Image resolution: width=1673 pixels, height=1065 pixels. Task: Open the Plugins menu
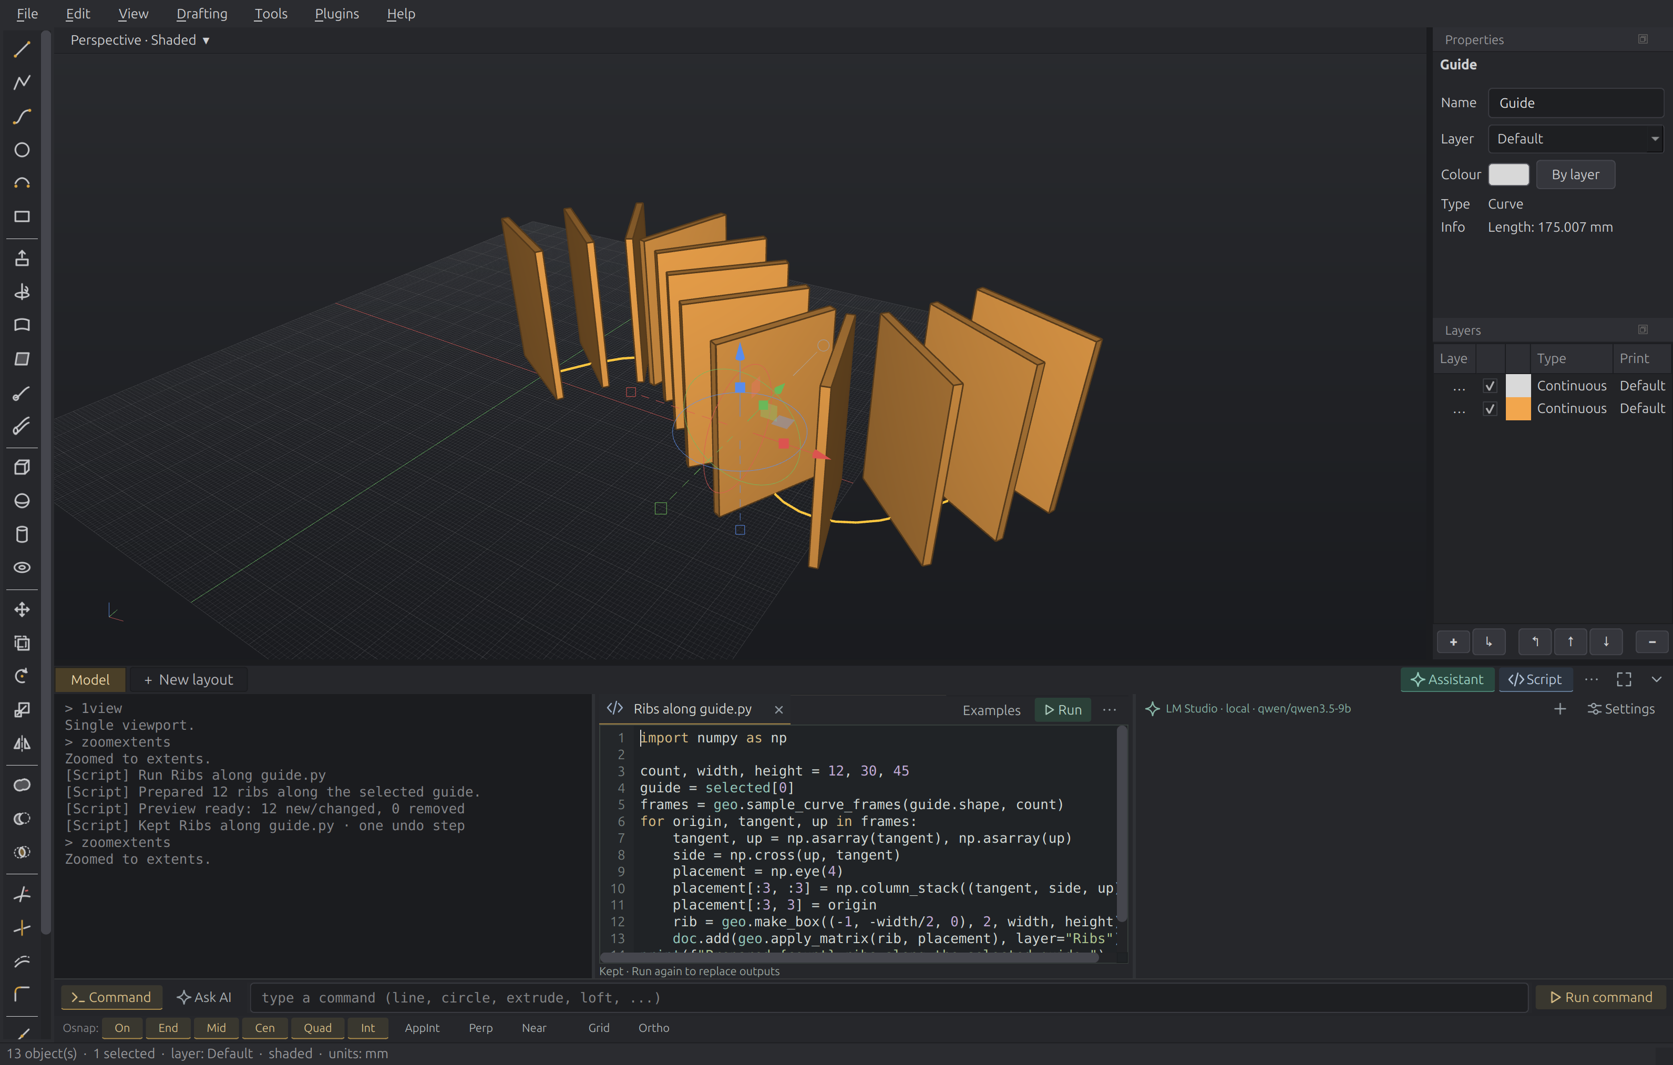[337, 14]
